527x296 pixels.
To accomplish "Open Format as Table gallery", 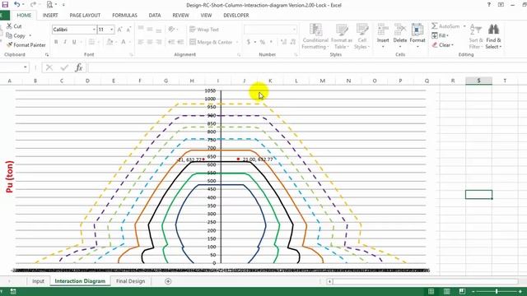I will [x=342, y=36].
